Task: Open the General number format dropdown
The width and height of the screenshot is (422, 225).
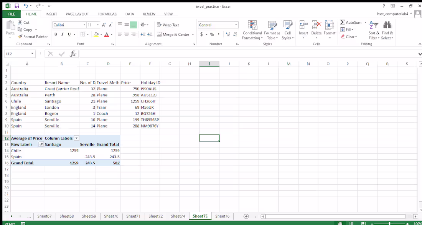Action: 236,25
